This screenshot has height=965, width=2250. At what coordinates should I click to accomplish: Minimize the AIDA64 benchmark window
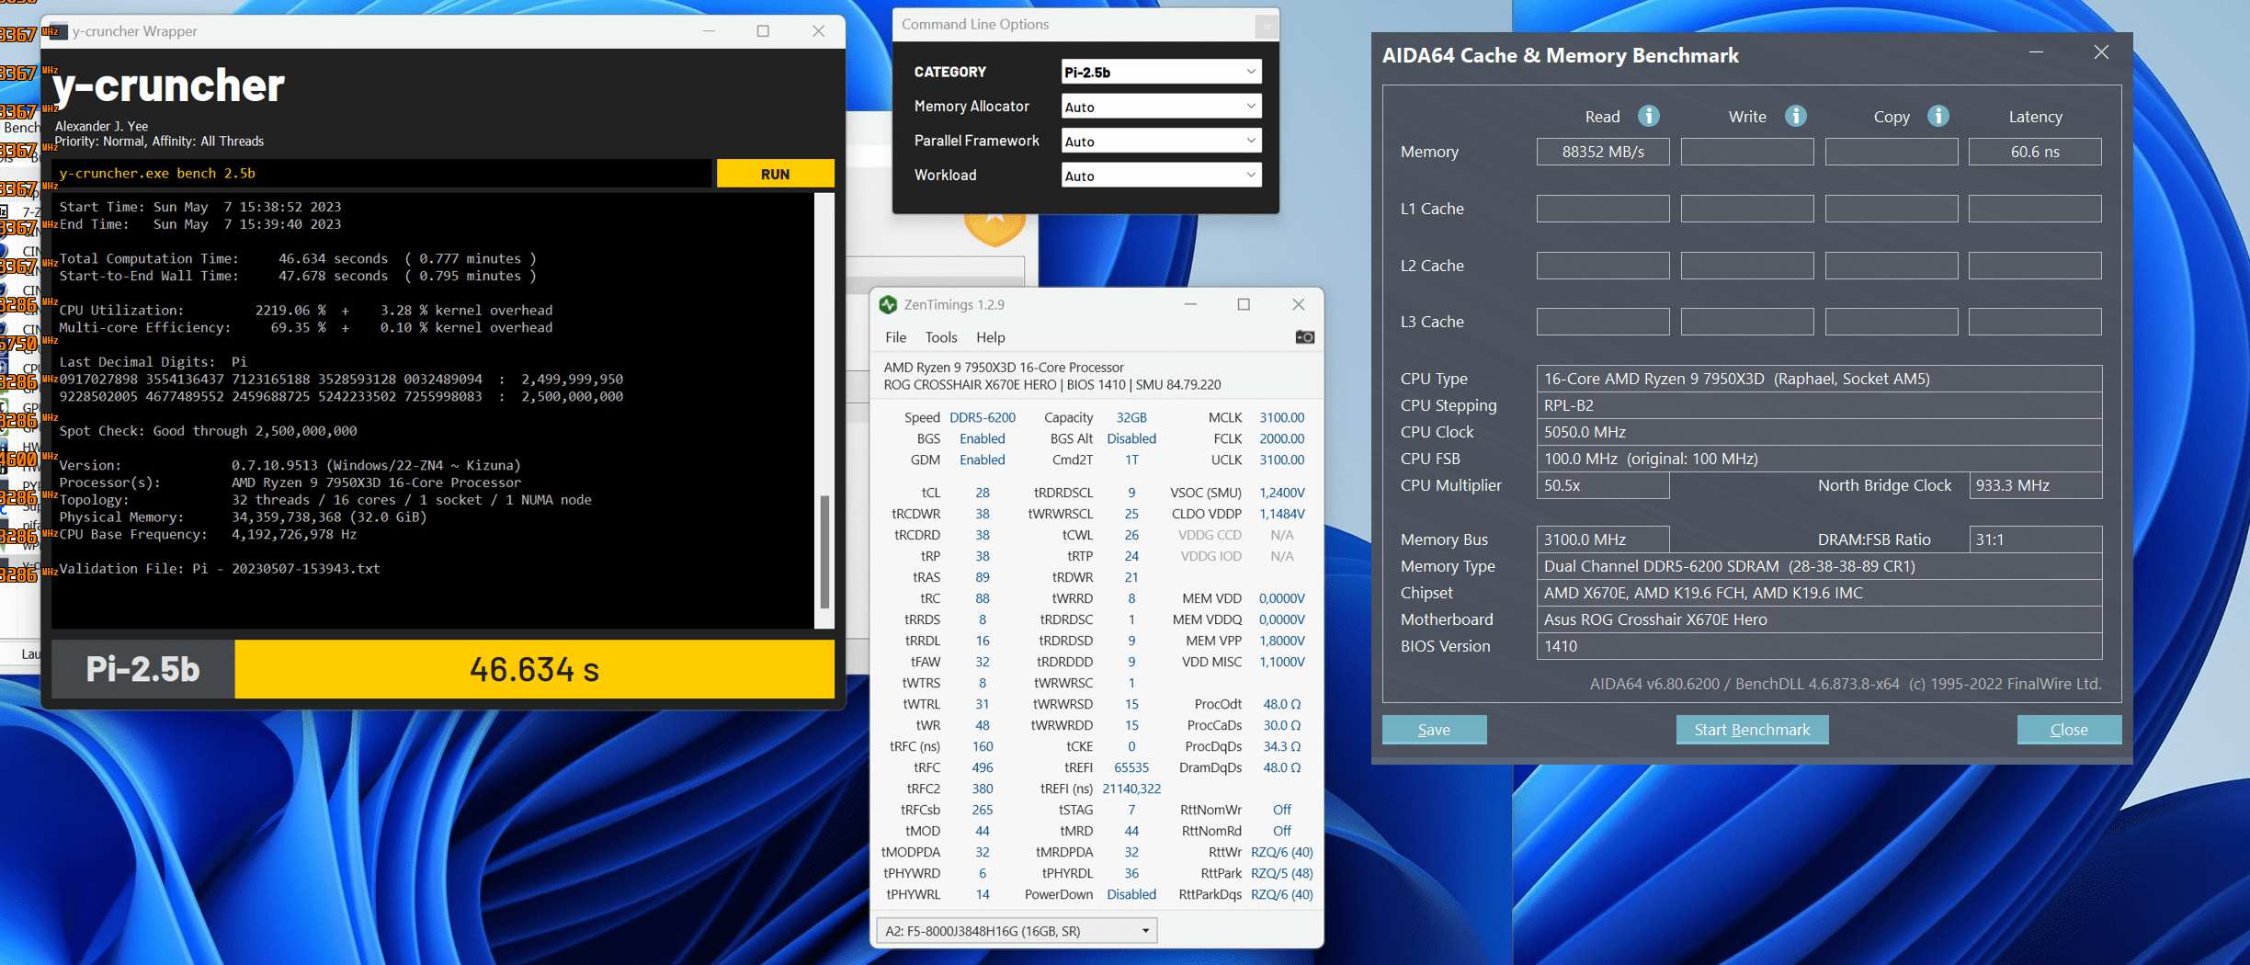pyautogui.click(x=2036, y=52)
